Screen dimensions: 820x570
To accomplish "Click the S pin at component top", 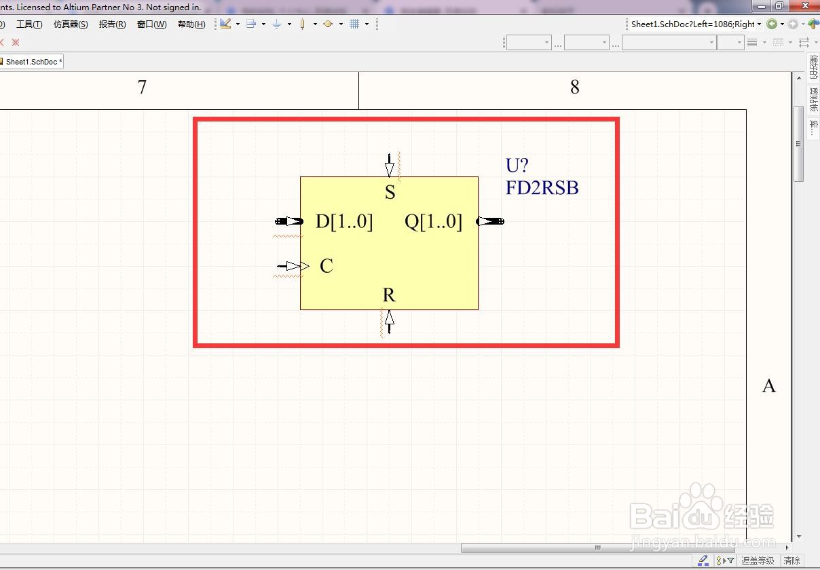I will [x=390, y=166].
